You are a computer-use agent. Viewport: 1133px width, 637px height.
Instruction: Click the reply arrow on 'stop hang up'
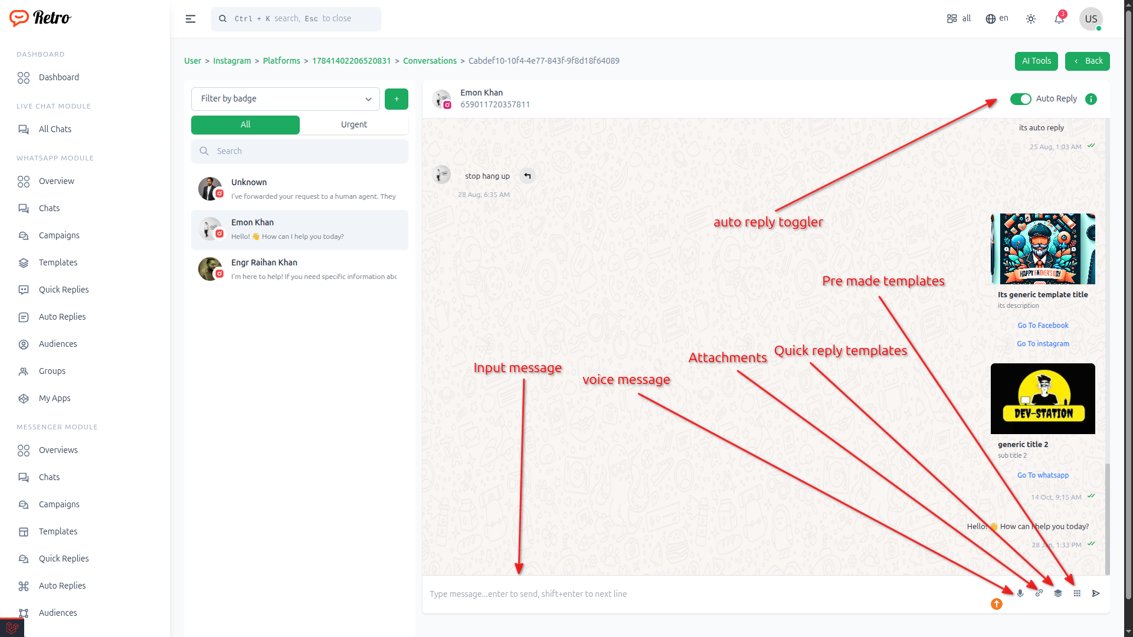[x=528, y=176]
